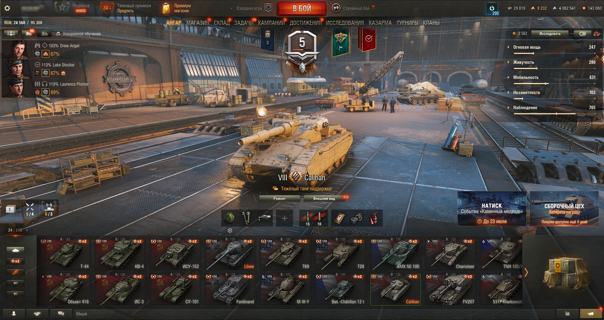Image resolution: width=604 pixels, height=320 pixels.
Task: Open game settings via the gear icon
Action: click(7, 8)
